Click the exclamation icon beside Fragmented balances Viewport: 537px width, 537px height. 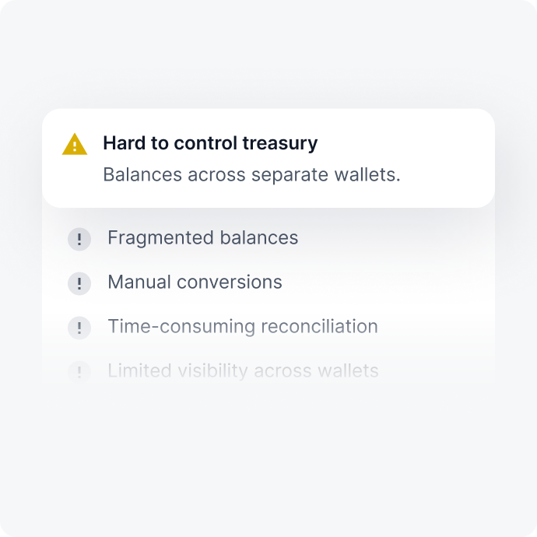tap(79, 239)
